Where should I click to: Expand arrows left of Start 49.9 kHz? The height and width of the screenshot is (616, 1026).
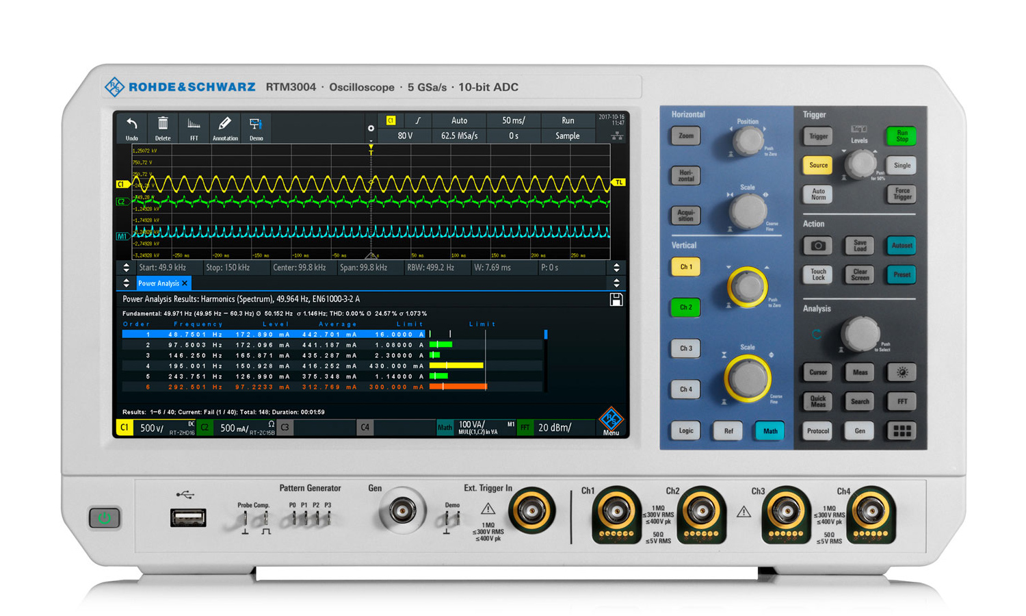[126, 268]
